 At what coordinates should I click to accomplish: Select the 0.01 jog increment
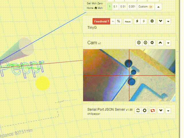pos(123,7)
